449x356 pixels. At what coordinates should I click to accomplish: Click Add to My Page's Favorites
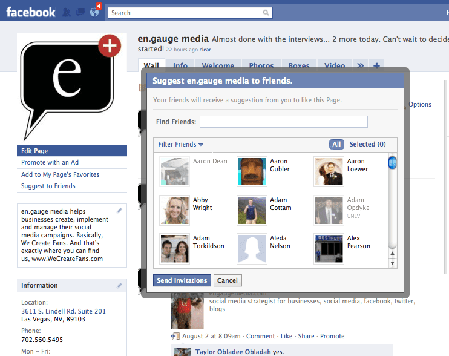(x=60, y=174)
